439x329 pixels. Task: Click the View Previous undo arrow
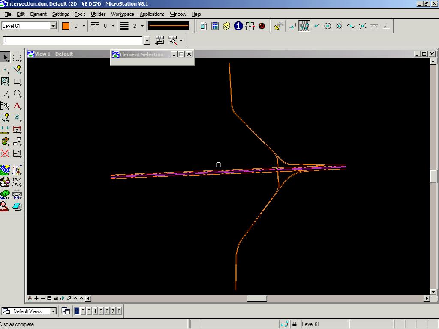coord(75,299)
